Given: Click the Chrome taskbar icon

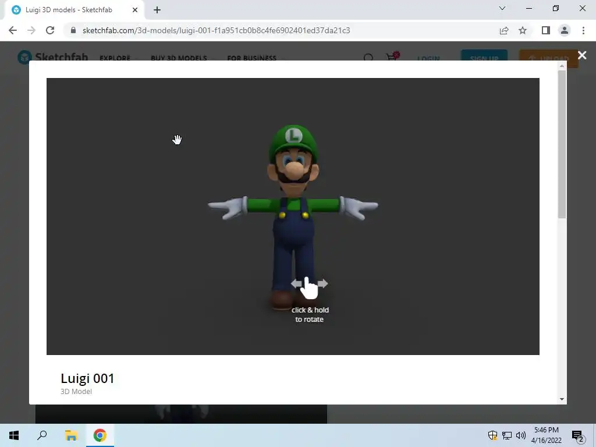Looking at the screenshot, I should pos(100,435).
